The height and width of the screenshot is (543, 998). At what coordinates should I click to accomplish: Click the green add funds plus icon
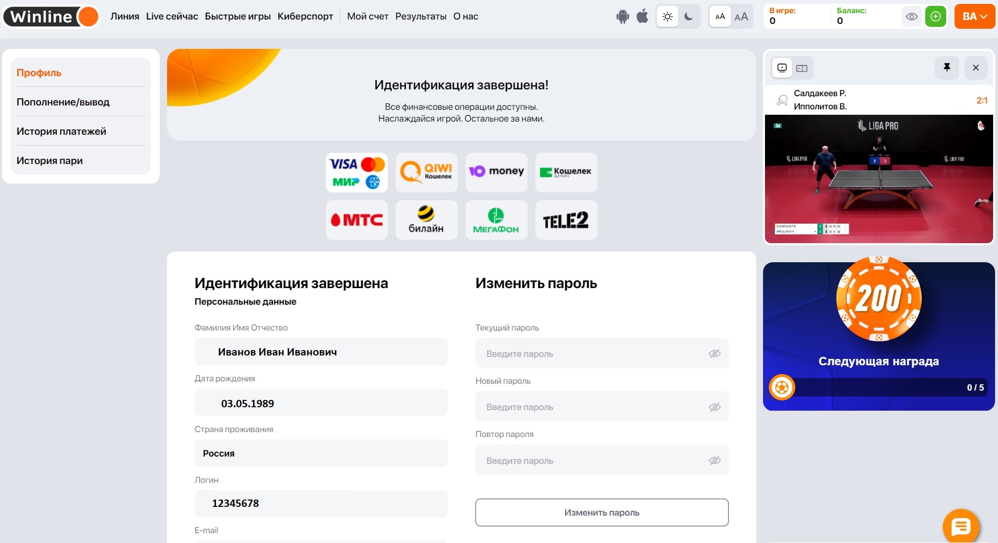935,17
